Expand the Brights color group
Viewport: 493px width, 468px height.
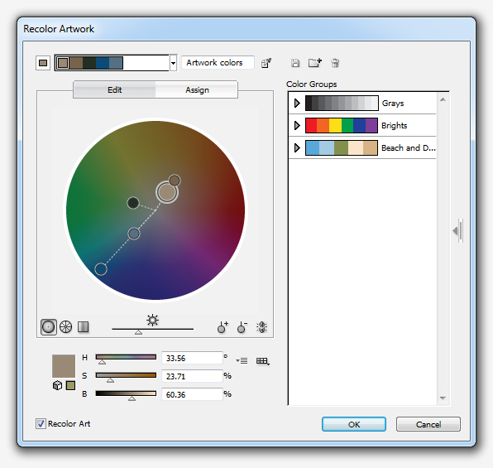pyautogui.click(x=297, y=125)
